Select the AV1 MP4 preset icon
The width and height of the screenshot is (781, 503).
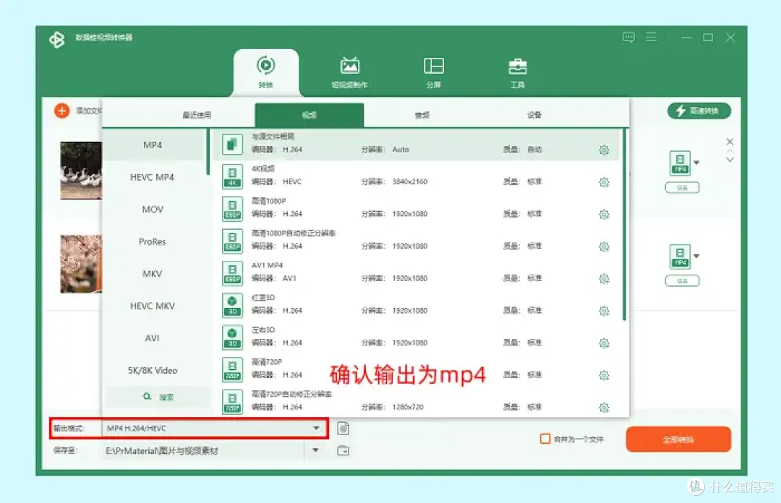232,273
